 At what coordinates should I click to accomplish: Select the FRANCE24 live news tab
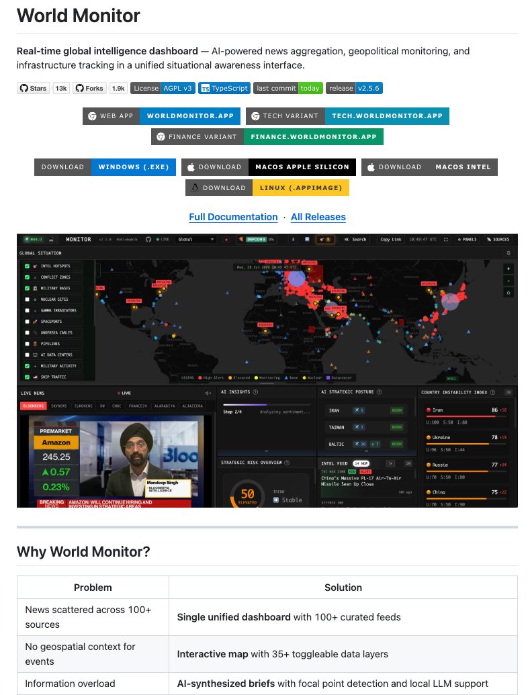[x=138, y=406]
